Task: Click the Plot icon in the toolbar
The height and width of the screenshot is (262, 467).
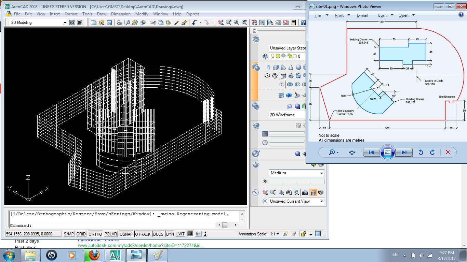Action: [119, 22]
